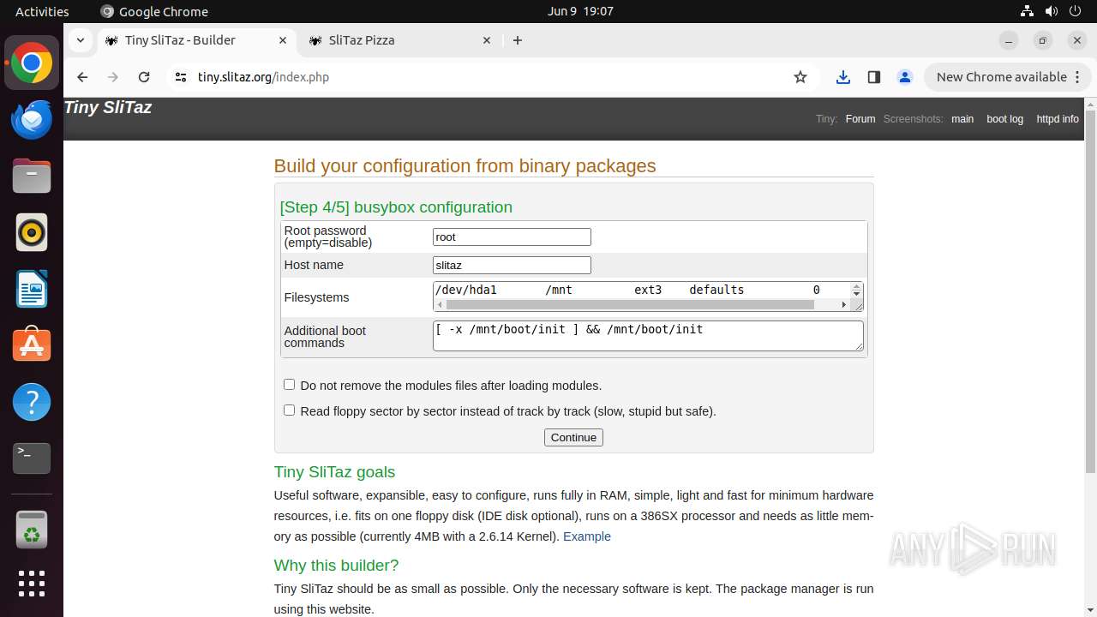Open the Help icon in dock
1097x617 pixels.
tap(32, 402)
